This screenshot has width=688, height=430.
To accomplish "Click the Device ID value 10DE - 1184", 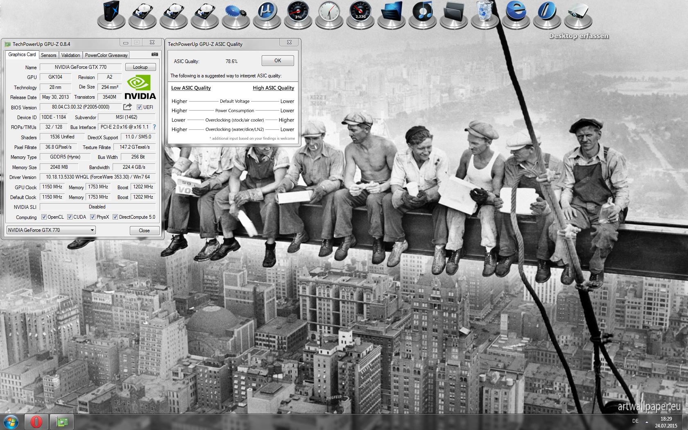I will pos(54,117).
